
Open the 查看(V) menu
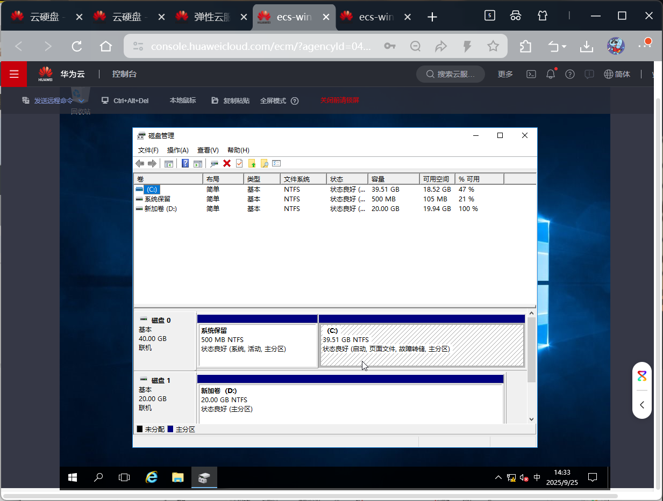point(208,150)
